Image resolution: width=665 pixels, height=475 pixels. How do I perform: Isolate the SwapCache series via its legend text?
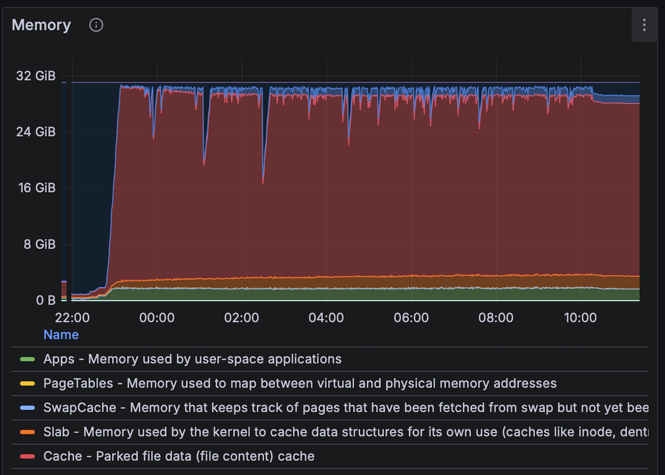[x=340, y=408]
